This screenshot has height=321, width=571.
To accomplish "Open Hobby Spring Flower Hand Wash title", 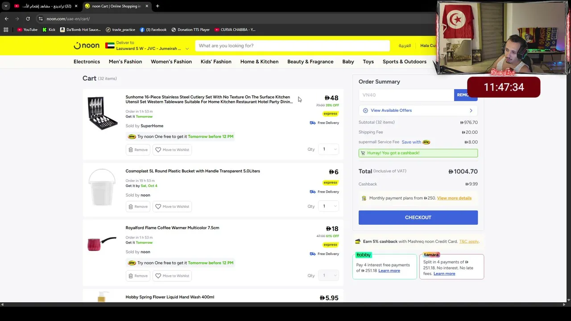I will [x=170, y=297].
